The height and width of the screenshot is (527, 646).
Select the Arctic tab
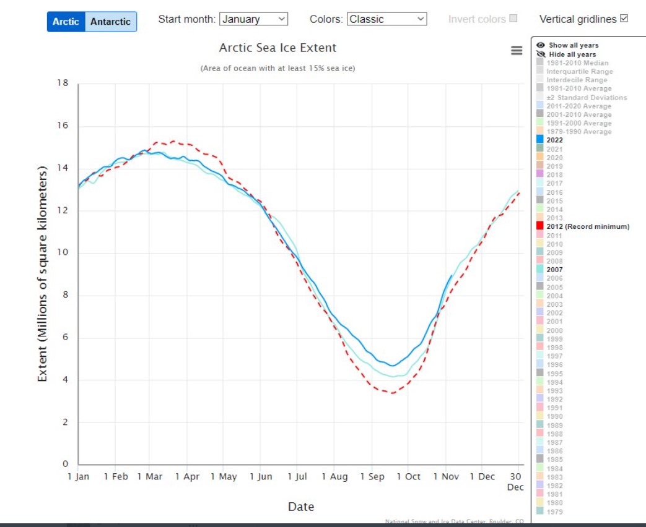point(66,22)
